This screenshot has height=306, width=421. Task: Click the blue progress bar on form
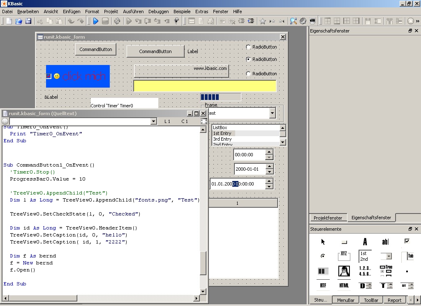click(220, 97)
